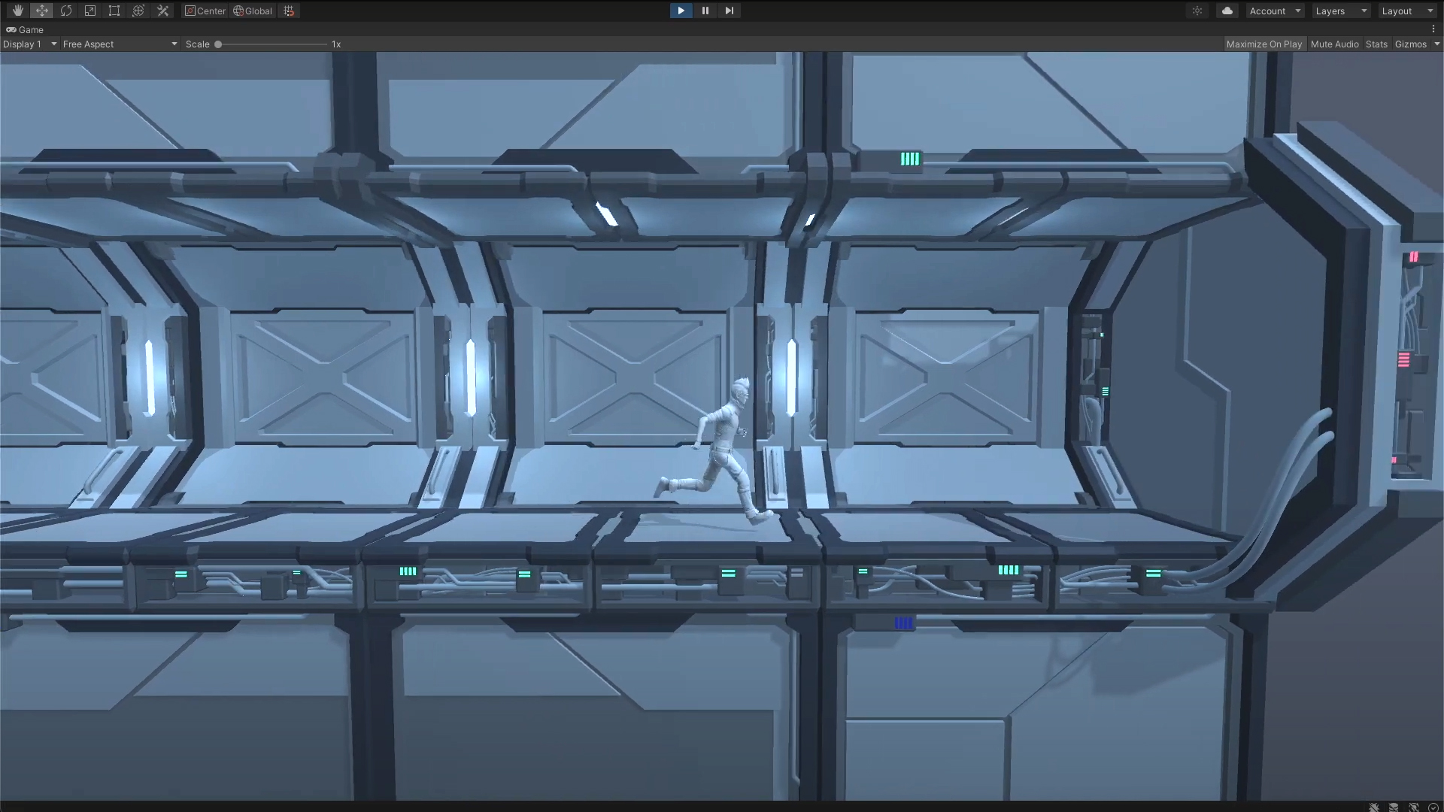
Task: Open the custom editor tools icon
Action: (x=162, y=11)
